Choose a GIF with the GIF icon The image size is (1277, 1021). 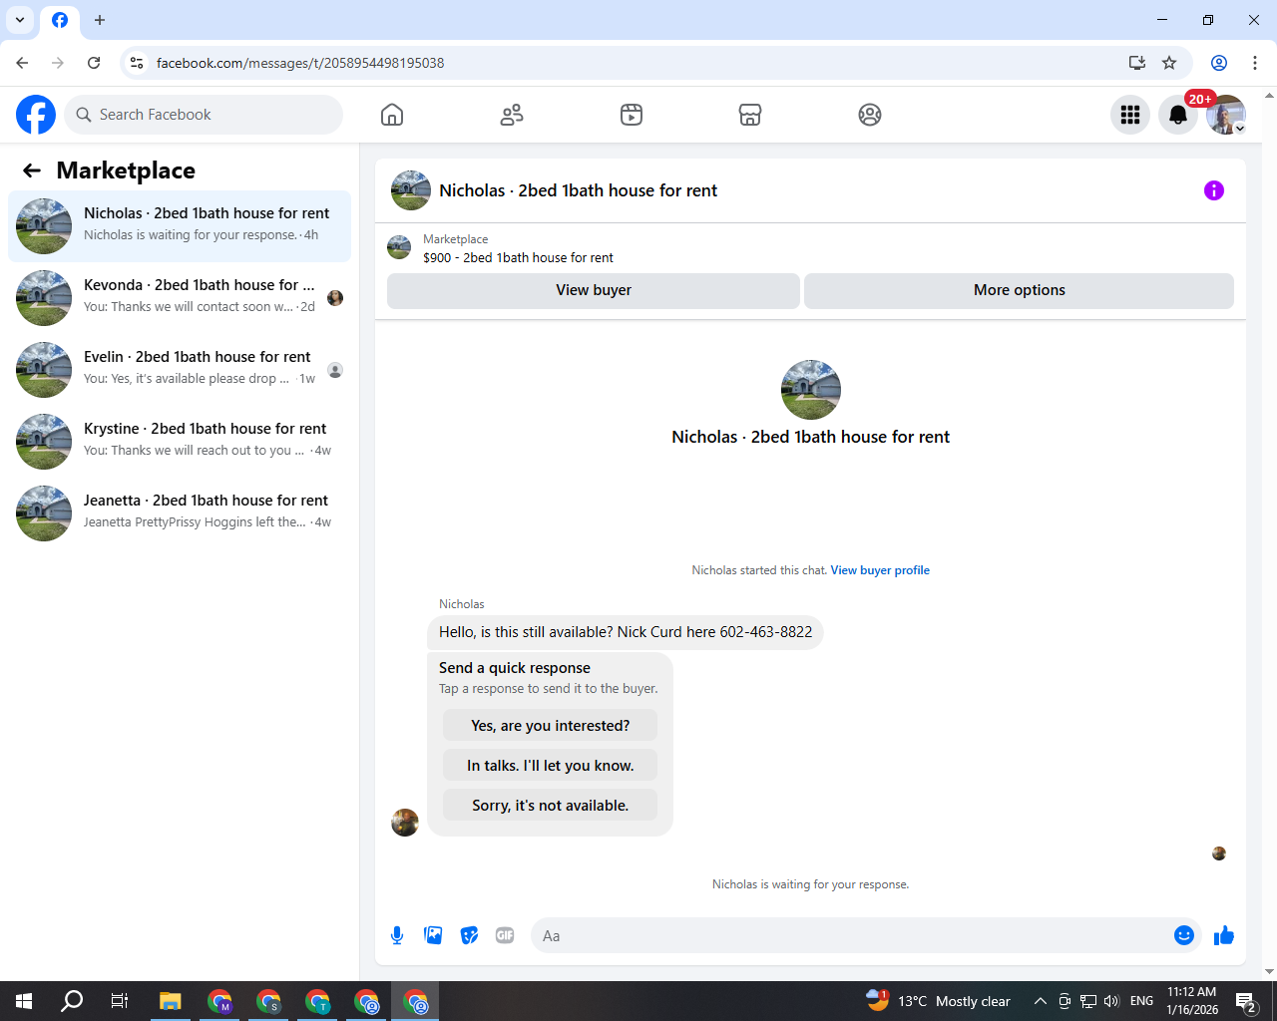[505, 935]
